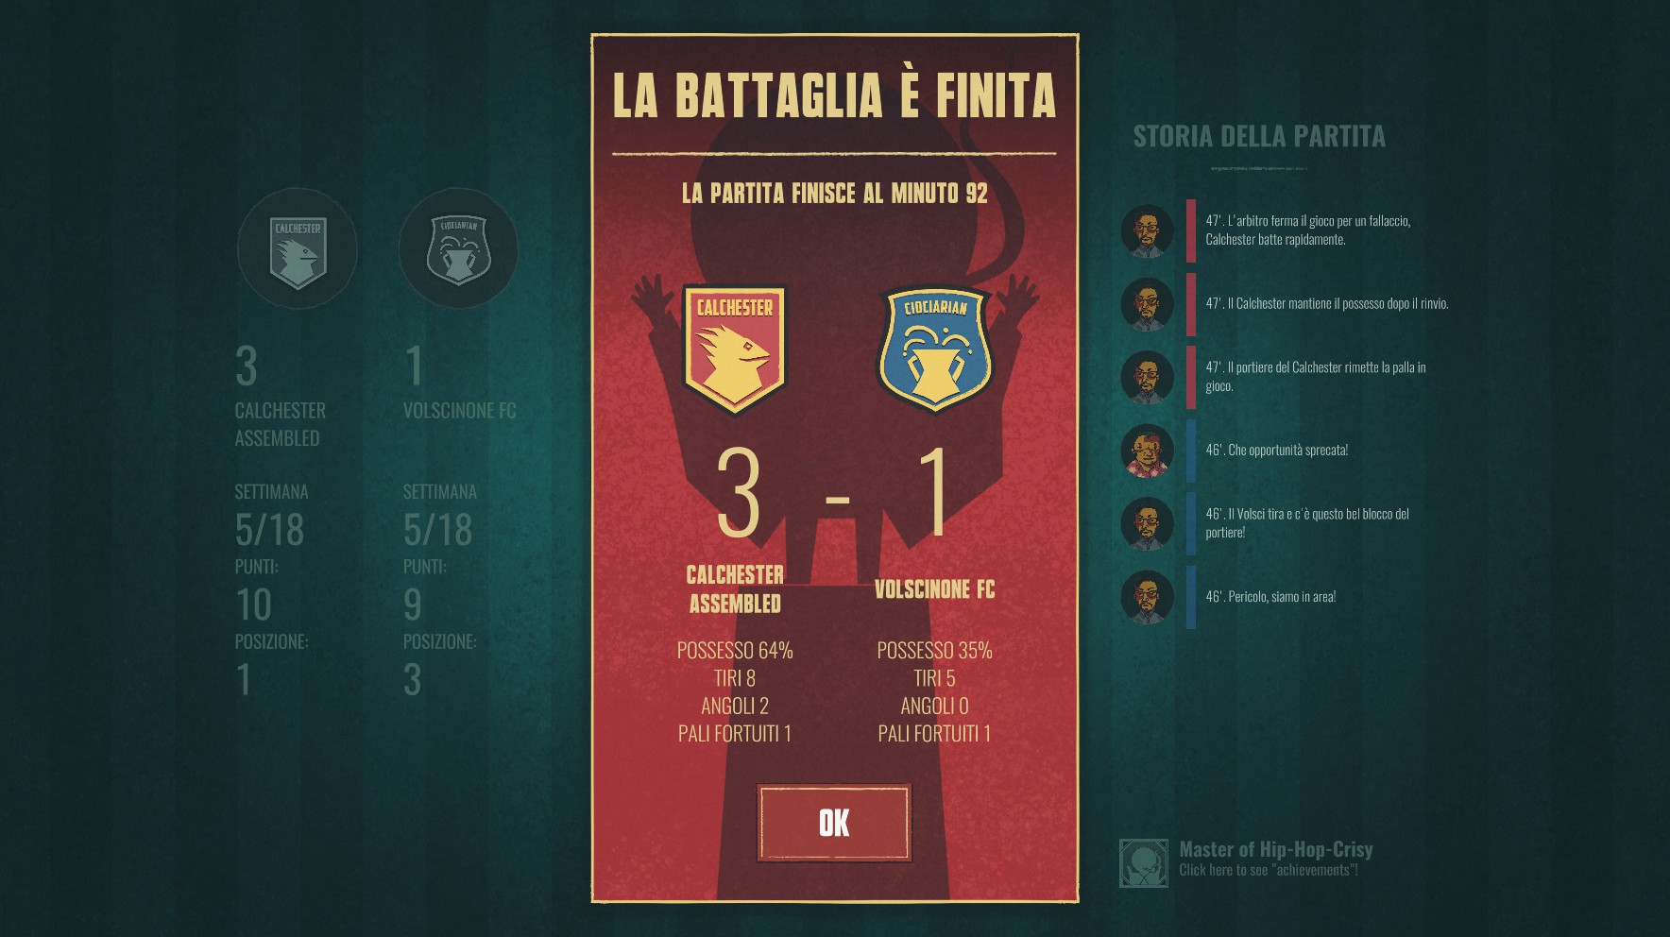Select the faded Ciociarian badge in the left panel
Viewport: 1670px width, 937px height.
tap(458, 249)
